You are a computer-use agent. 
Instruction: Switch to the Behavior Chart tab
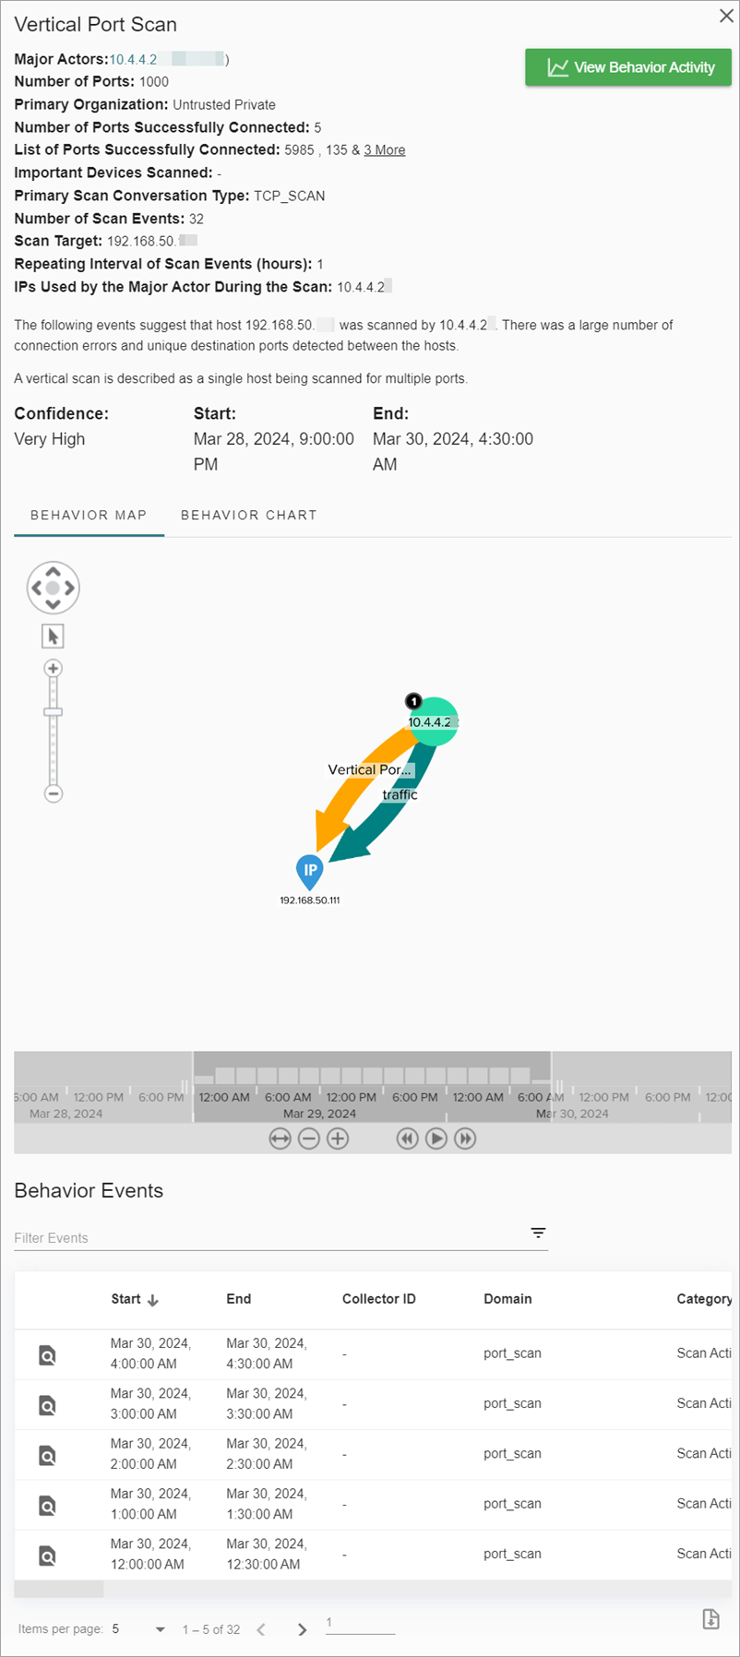248,515
